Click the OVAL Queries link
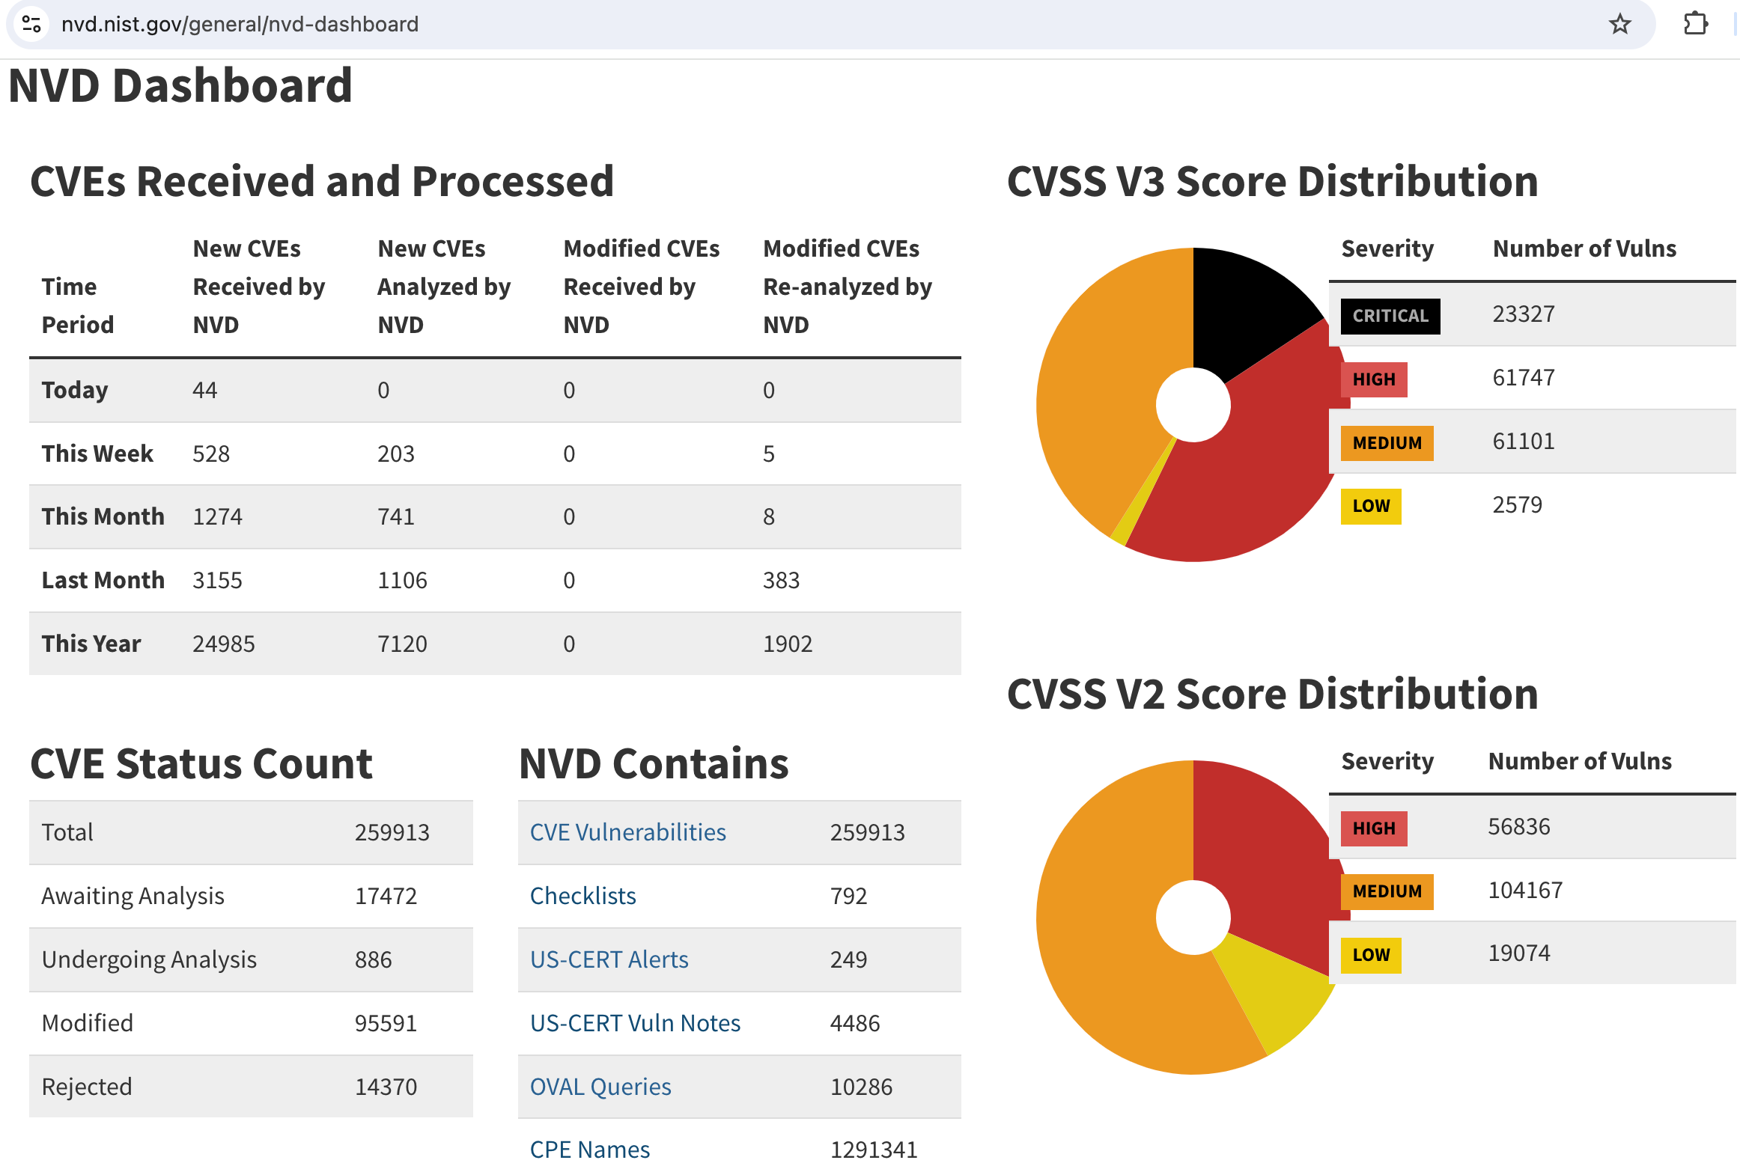The width and height of the screenshot is (1740, 1169). pos(600,1087)
